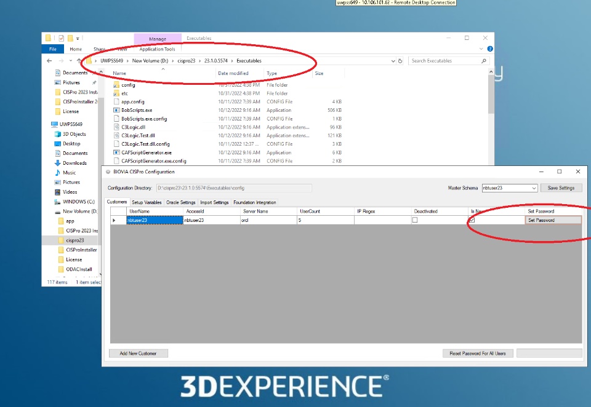This screenshot has height=407, width=591.
Task: Click the BobScripts.exe application icon
Action: pyautogui.click(x=116, y=110)
